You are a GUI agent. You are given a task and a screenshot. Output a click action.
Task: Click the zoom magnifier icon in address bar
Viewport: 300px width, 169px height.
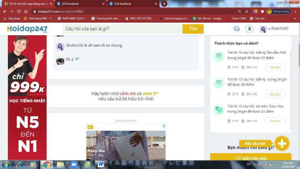(240, 11)
